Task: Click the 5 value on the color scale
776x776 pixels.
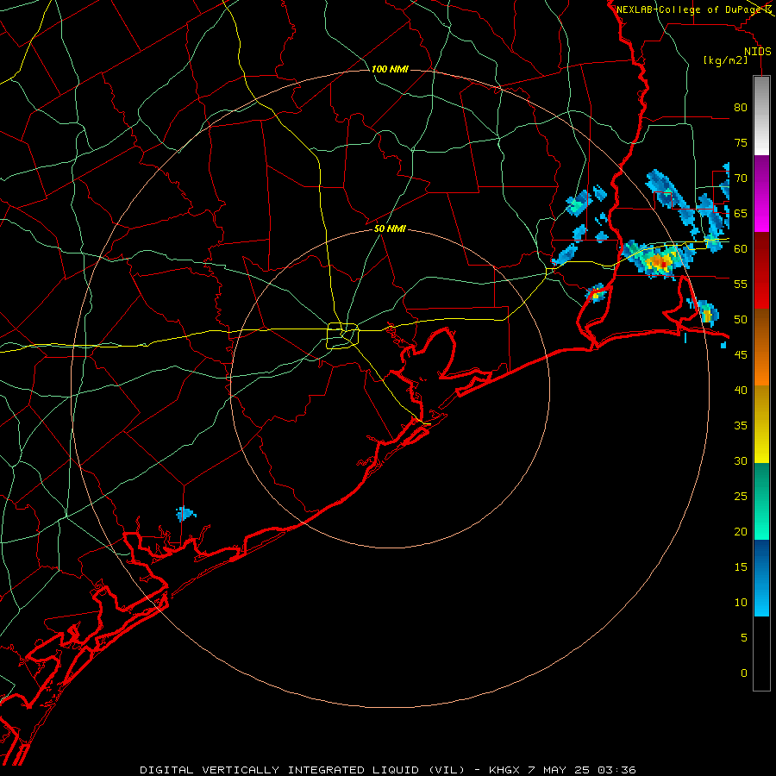Action: coord(744,638)
